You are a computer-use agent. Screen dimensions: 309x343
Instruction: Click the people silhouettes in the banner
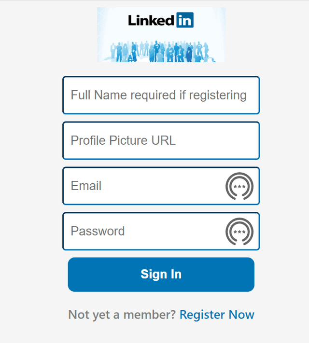click(x=161, y=51)
